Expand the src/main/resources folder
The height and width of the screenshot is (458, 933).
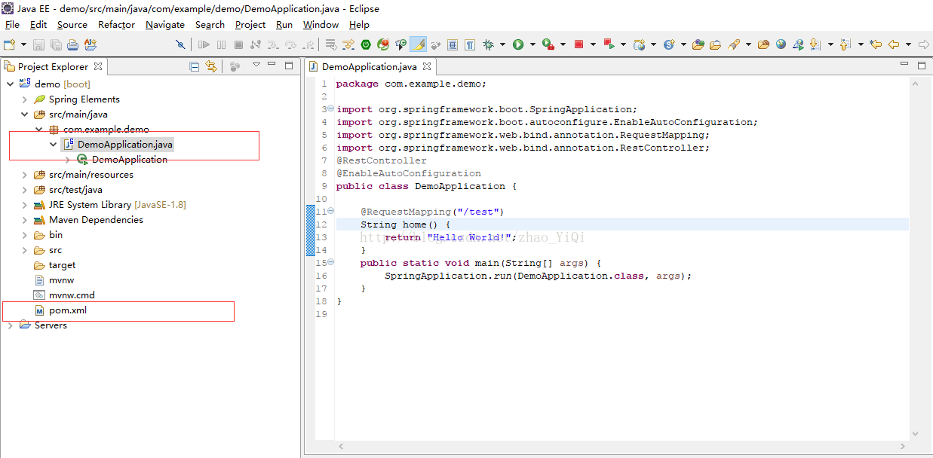point(24,175)
